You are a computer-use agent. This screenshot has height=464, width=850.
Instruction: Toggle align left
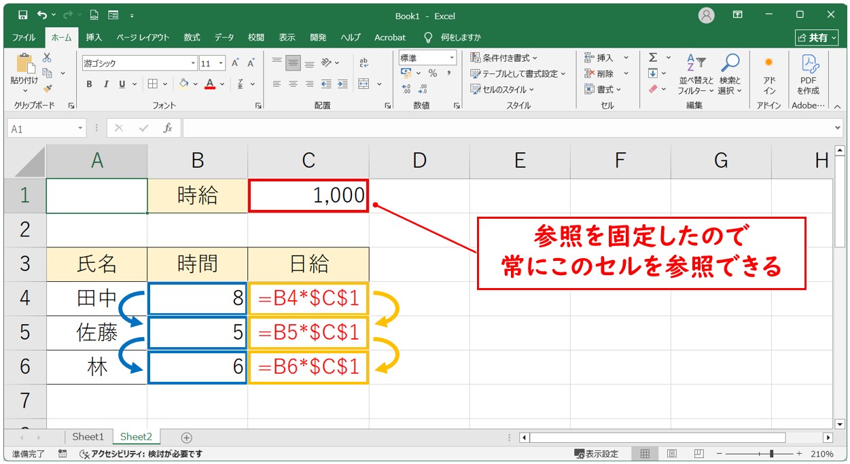[277, 84]
